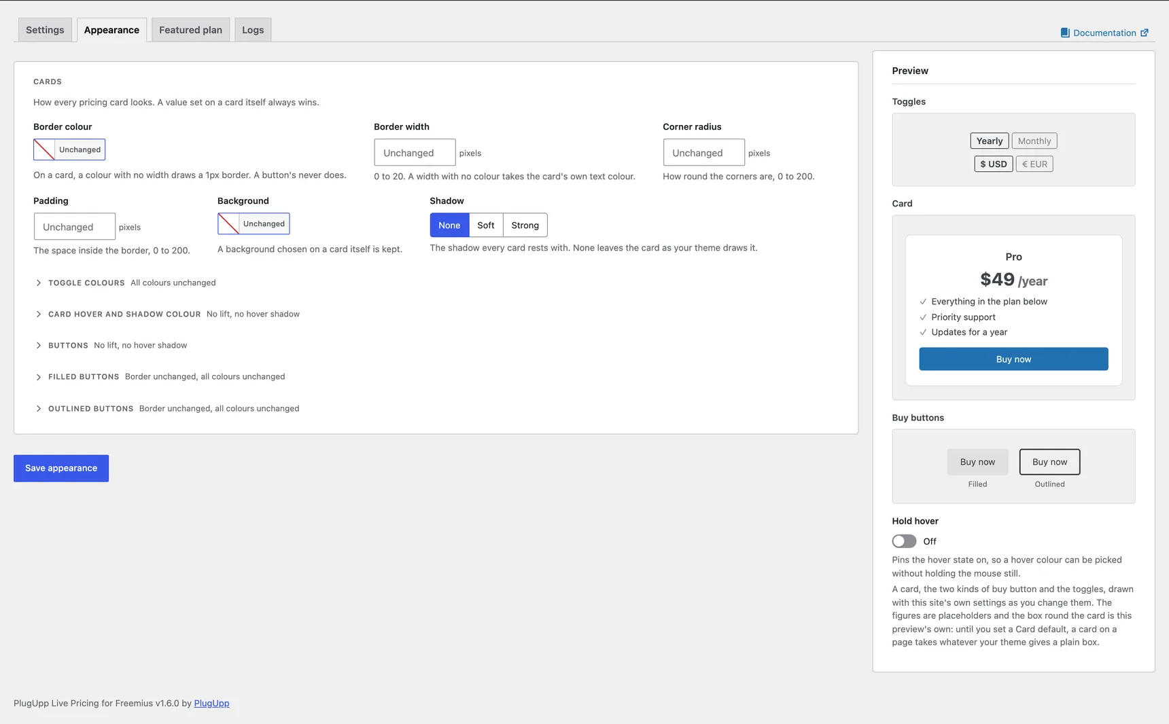This screenshot has width=1169, height=724.
Task: Select the None shadow option
Action: pyautogui.click(x=449, y=225)
